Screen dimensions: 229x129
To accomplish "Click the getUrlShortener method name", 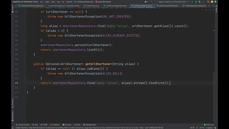I will (98, 64).
